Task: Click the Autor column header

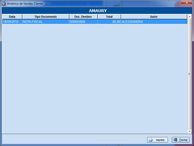Action: 154,17
